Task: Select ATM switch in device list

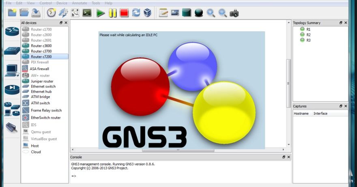Action: (x=45, y=103)
